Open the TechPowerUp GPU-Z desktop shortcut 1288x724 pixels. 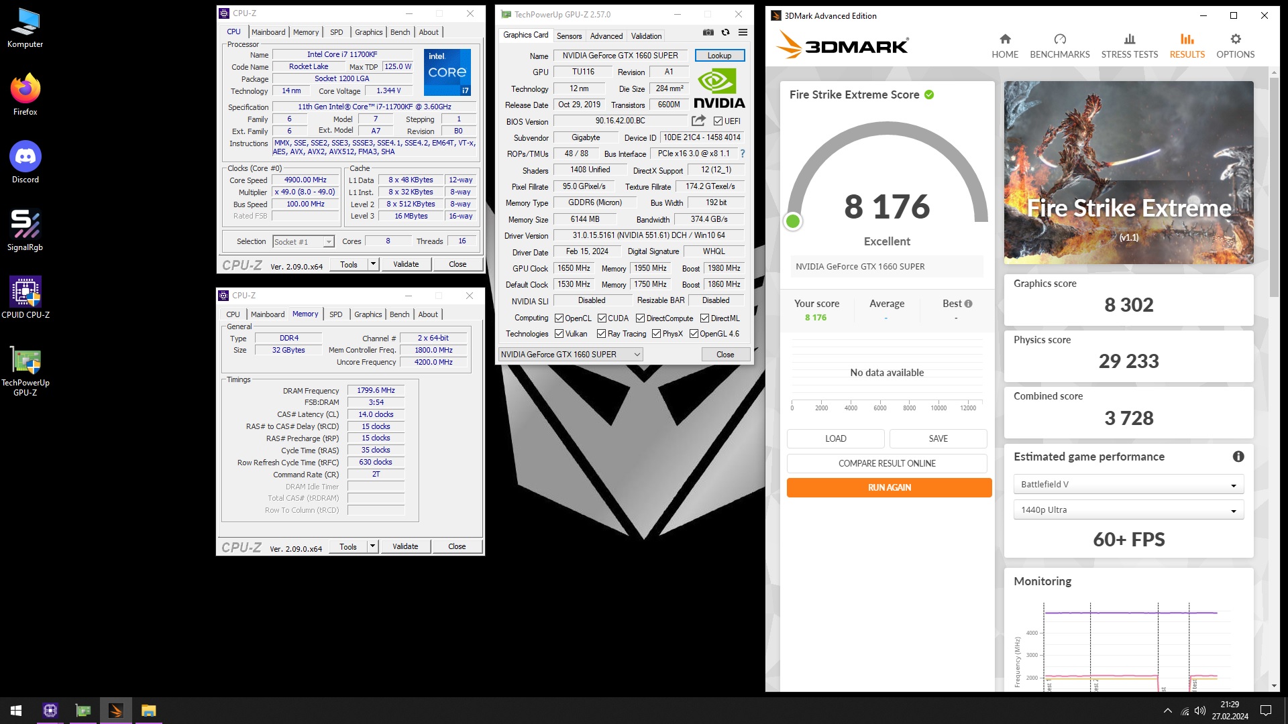(x=25, y=371)
